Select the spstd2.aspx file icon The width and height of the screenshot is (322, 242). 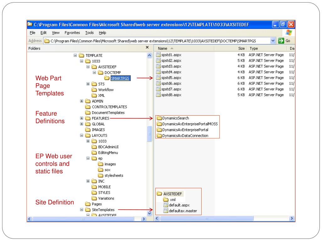158,60
